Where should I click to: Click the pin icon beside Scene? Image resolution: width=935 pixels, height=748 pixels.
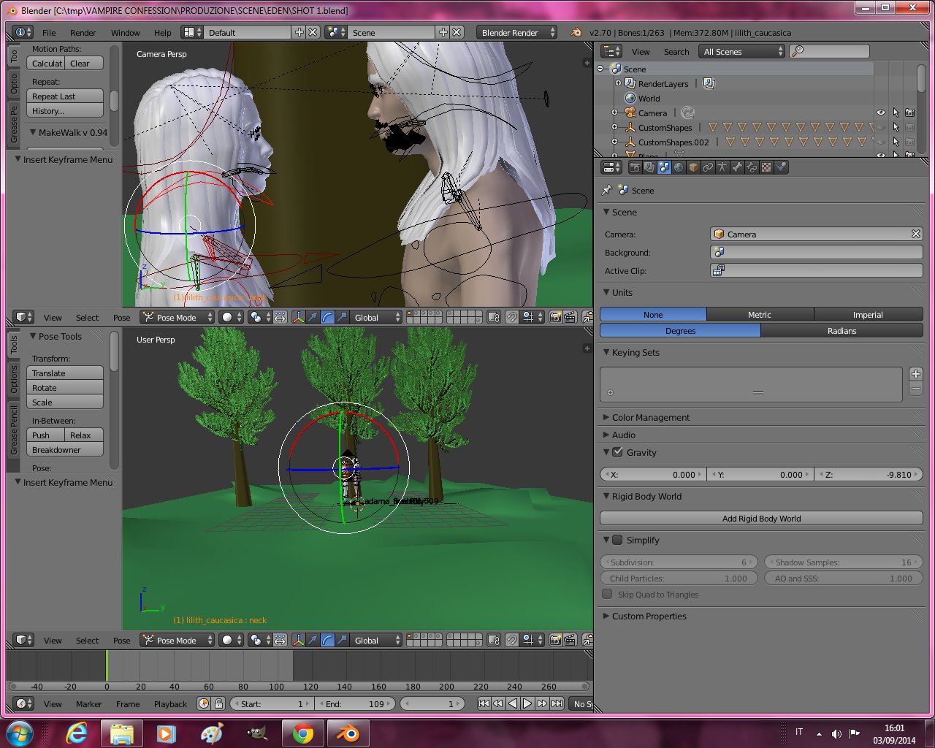606,190
